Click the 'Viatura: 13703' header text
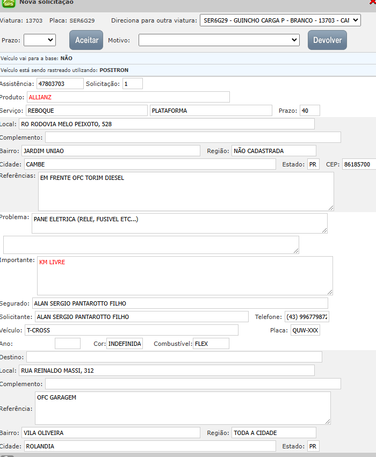 pyautogui.click(x=21, y=20)
